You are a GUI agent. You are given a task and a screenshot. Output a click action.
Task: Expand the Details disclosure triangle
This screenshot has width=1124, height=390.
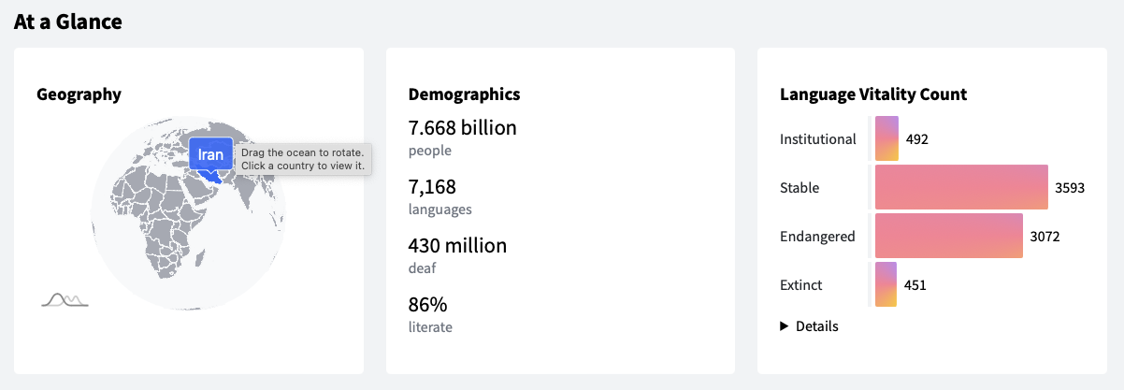[785, 326]
